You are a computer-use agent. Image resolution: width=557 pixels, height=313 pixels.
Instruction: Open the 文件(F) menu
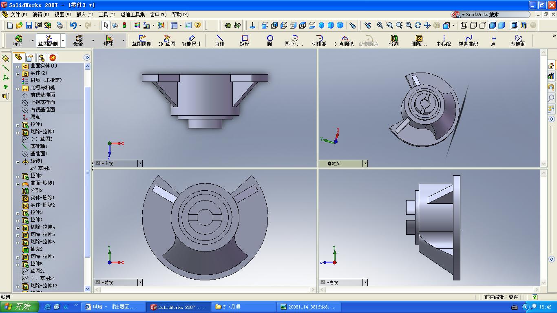pos(18,15)
